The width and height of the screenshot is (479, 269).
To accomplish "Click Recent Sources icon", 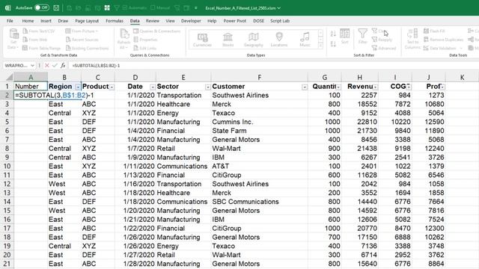I will click(68, 40).
